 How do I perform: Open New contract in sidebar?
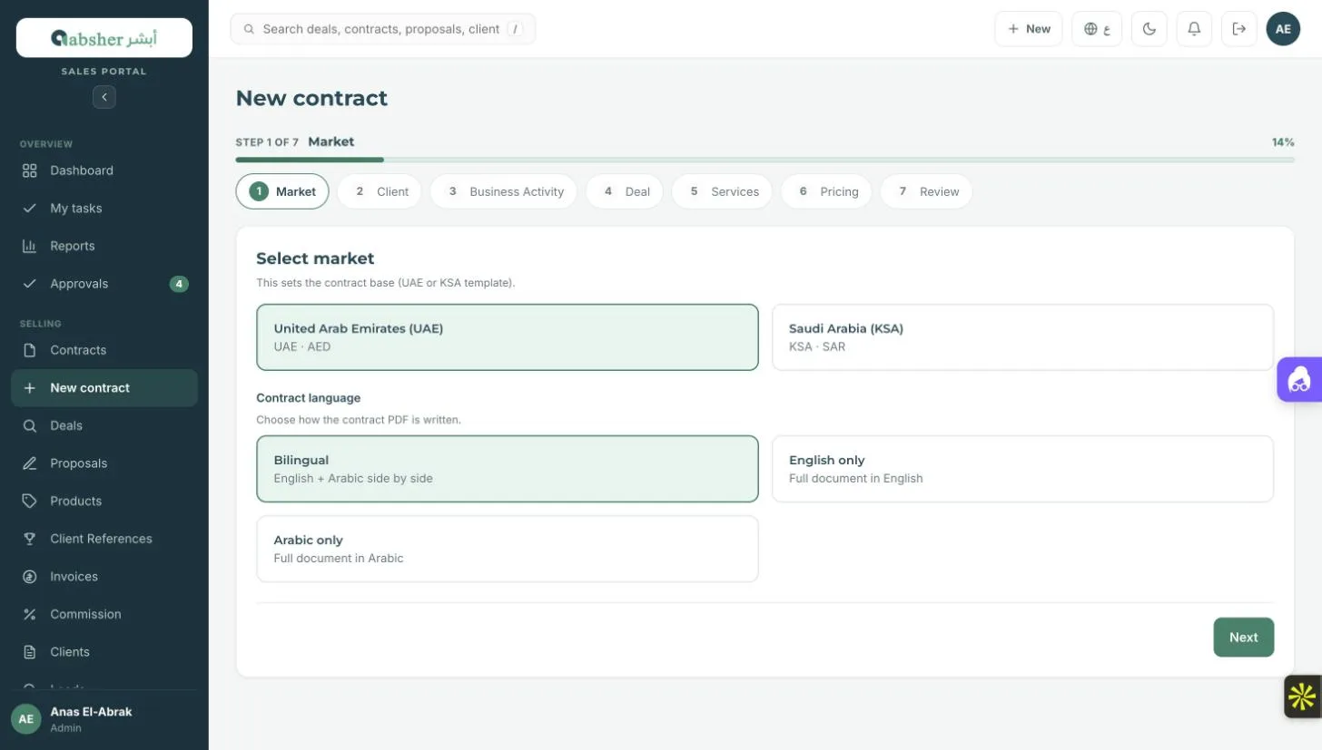[104, 388]
